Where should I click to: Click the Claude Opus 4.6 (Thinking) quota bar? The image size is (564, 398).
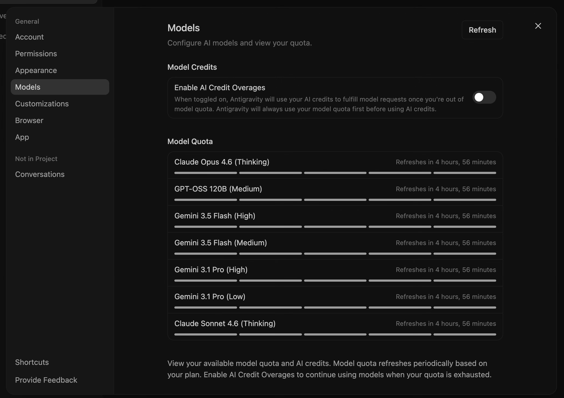click(x=335, y=173)
